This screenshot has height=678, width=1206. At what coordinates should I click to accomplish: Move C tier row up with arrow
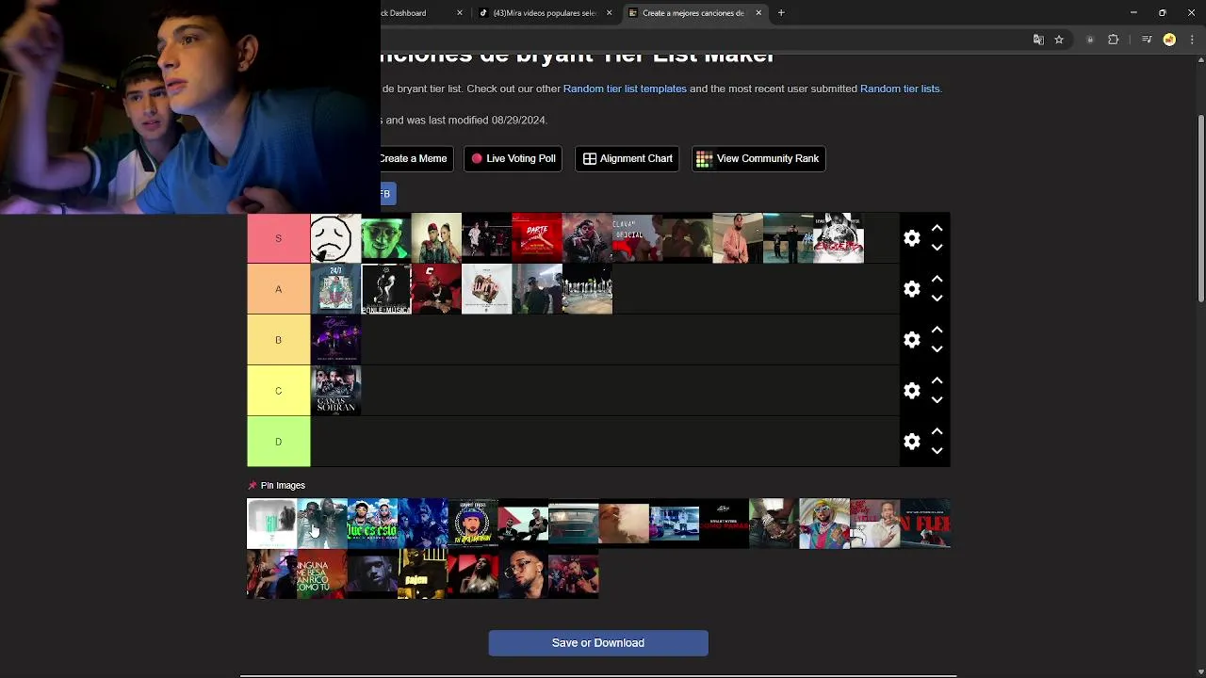[937, 381]
